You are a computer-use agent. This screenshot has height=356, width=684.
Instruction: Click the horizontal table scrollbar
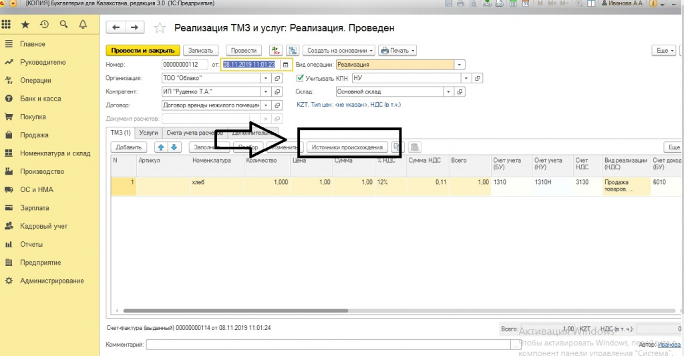(x=236, y=311)
